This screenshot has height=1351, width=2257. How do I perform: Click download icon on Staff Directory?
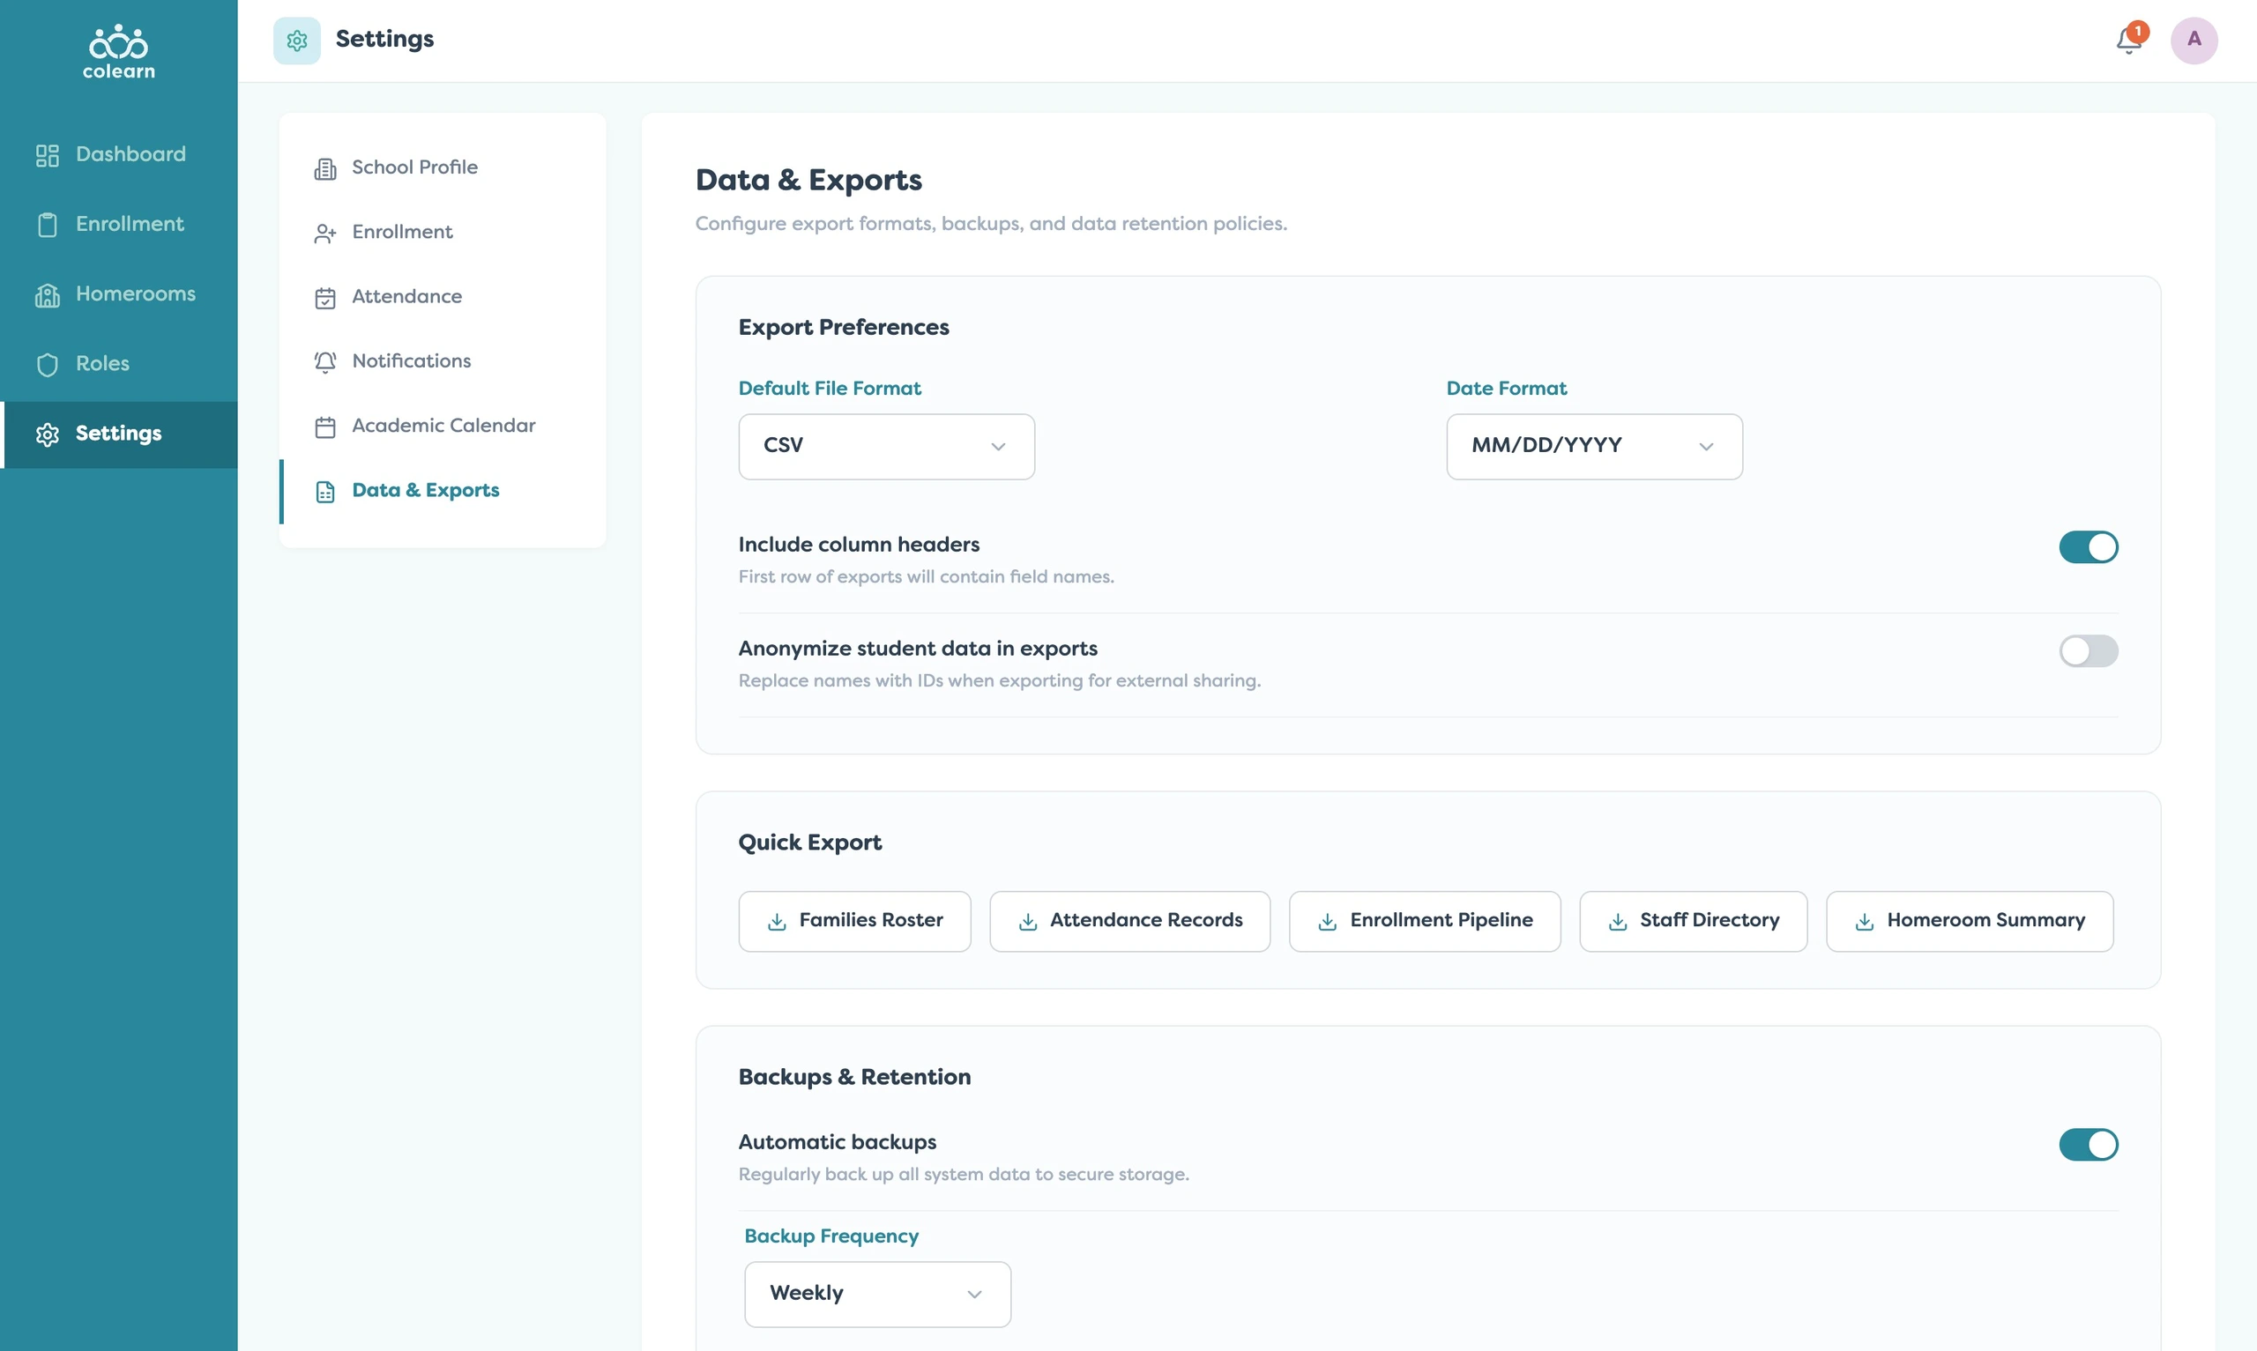coord(1618,921)
